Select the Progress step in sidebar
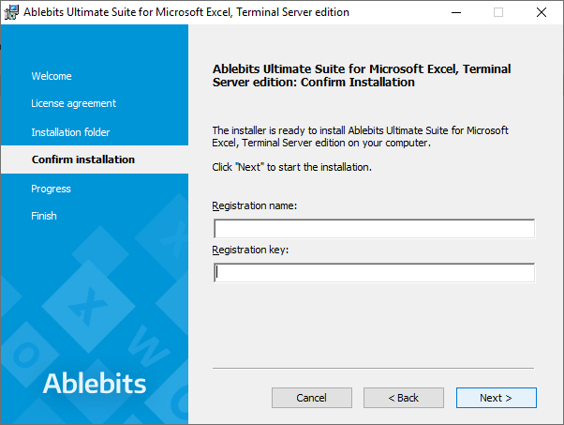The height and width of the screenshot is (425, 564). 52,189
